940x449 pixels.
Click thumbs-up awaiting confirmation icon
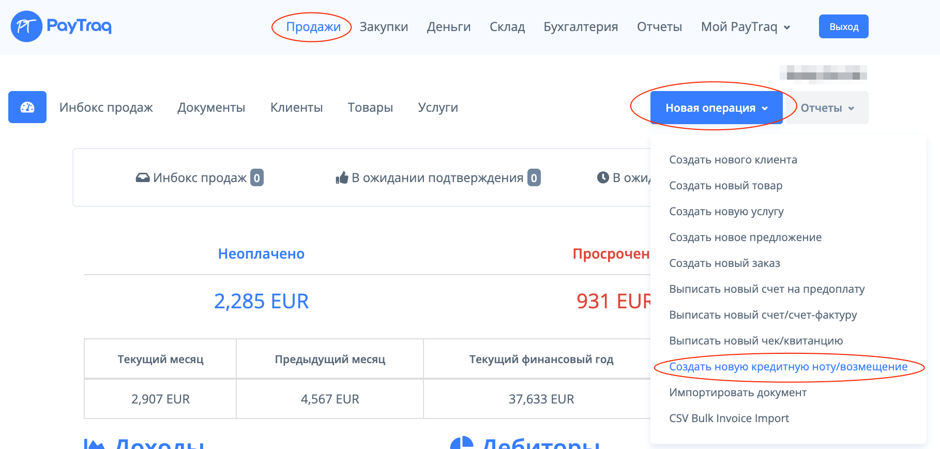point(342,178)
